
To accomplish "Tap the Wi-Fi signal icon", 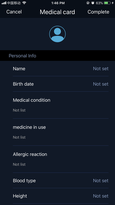I will [x=24, y=3].
